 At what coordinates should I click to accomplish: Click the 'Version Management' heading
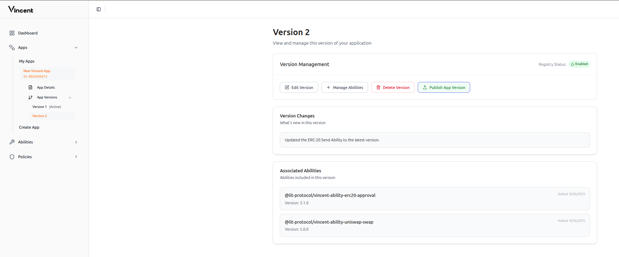pos(304,64)
